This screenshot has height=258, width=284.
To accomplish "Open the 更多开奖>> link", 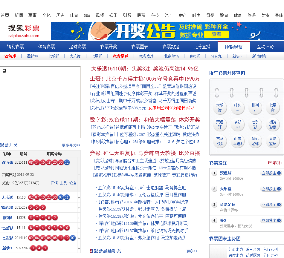I will pos(71,145).
